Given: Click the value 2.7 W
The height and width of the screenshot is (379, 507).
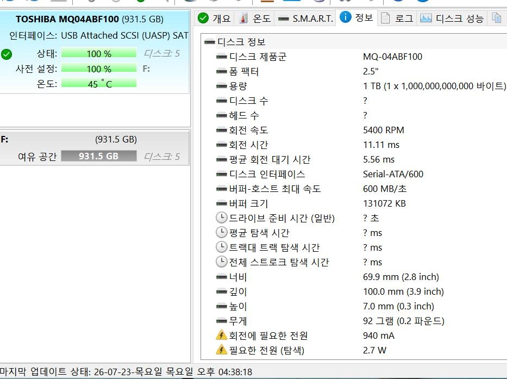Looking at the screenshot, I should [374, 350].
